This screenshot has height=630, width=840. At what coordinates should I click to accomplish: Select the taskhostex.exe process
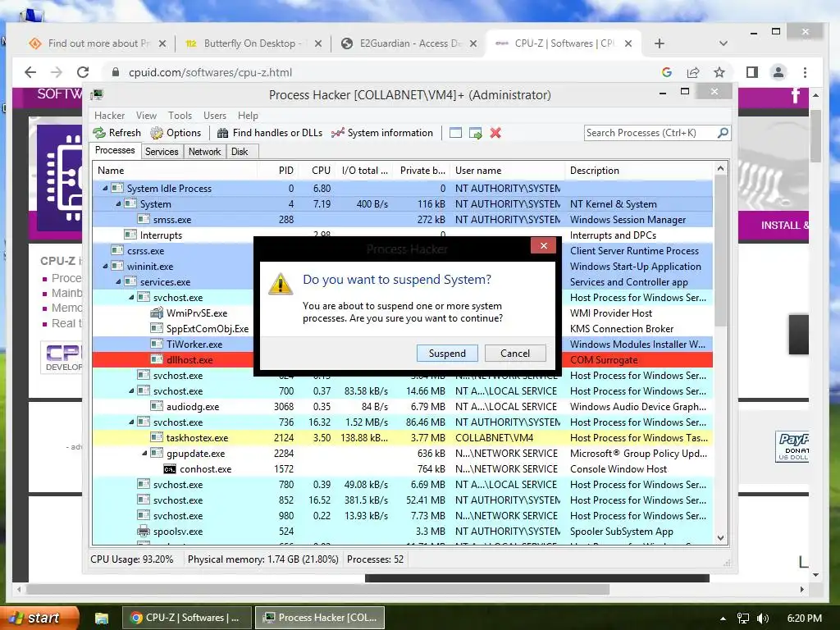pyautogui.click(x=197, y=438)
